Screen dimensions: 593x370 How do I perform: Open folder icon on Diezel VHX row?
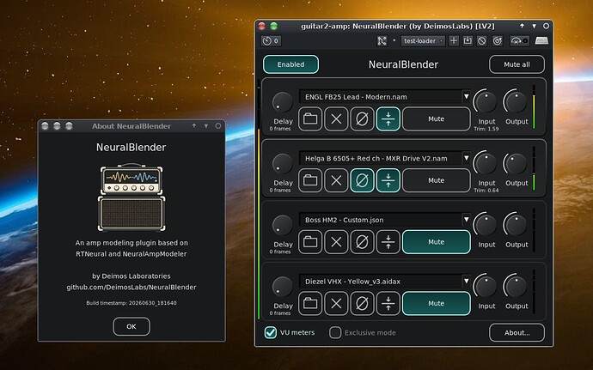coord(310,304)
